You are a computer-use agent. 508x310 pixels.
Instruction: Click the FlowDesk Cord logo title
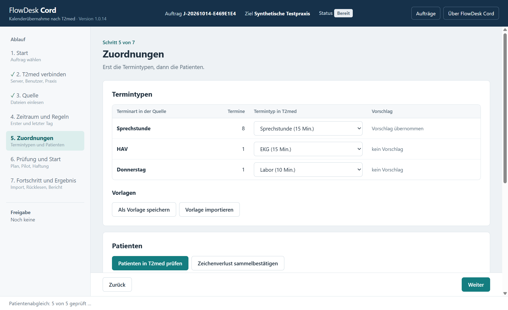click(x=33, y=10)
